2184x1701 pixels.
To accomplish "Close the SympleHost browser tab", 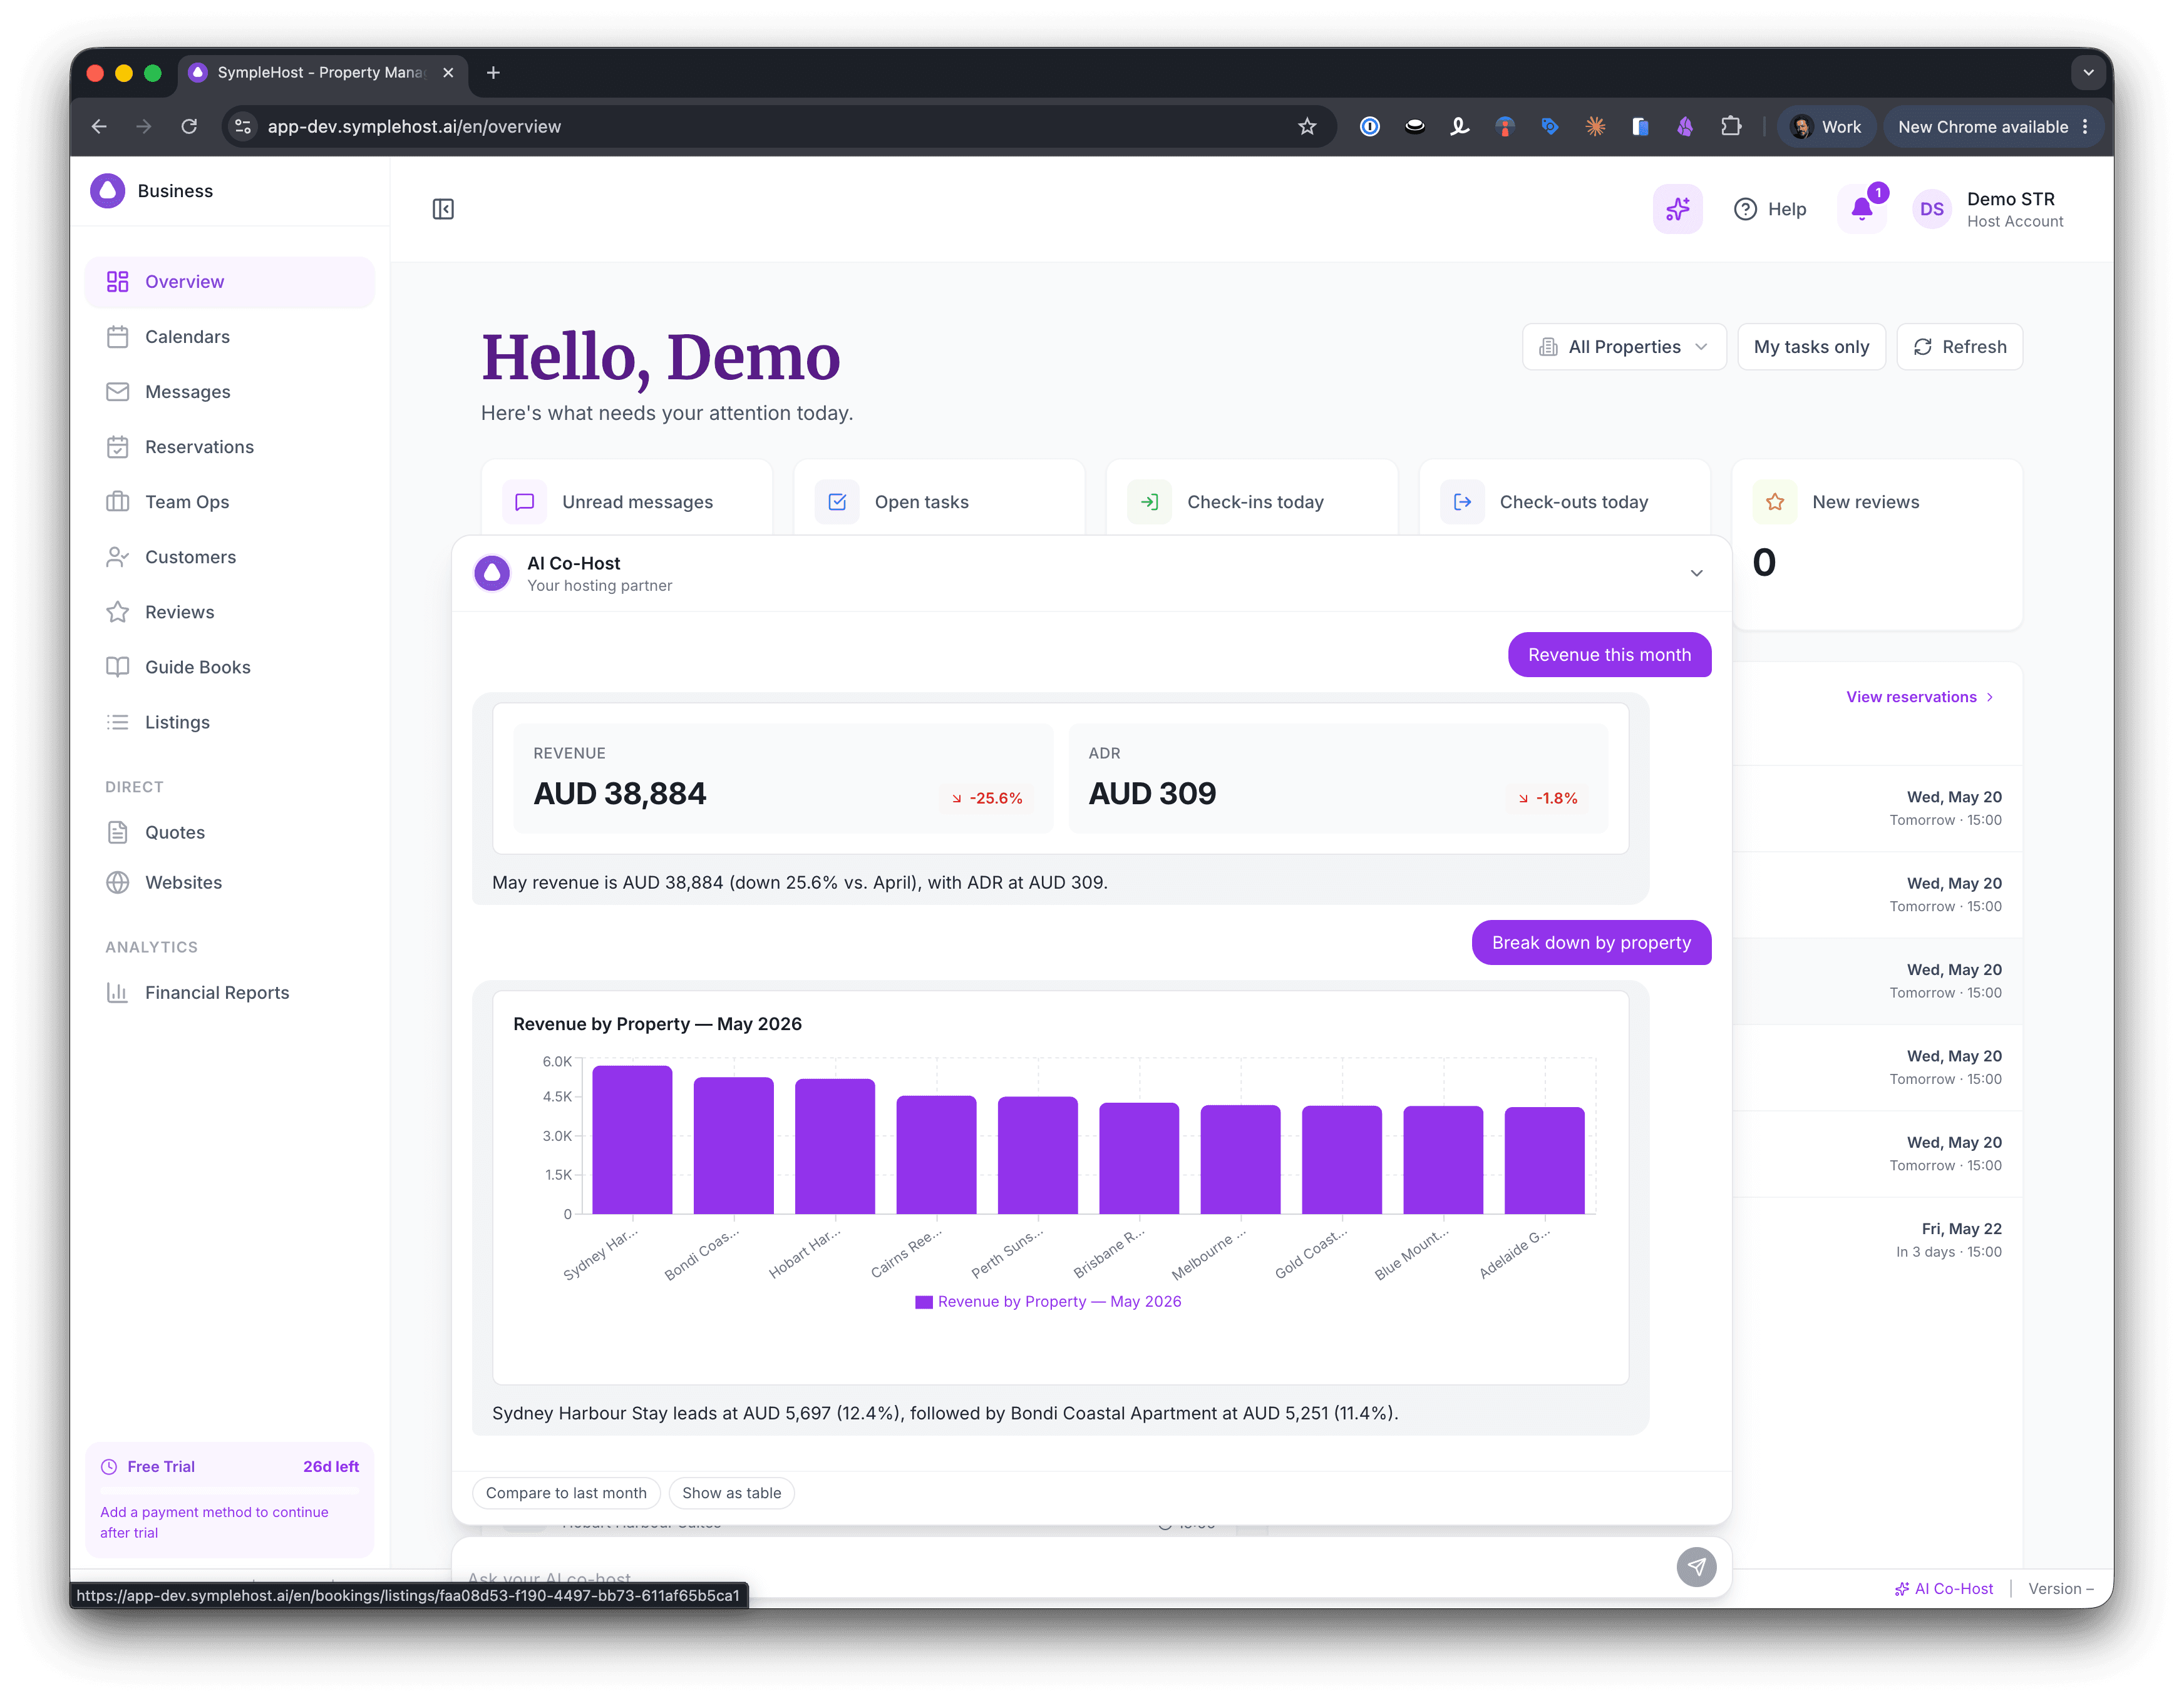I will (448, 73).
